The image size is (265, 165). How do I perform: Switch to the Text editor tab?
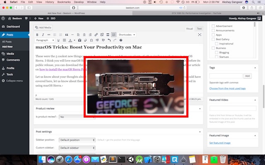click(199, 28)
